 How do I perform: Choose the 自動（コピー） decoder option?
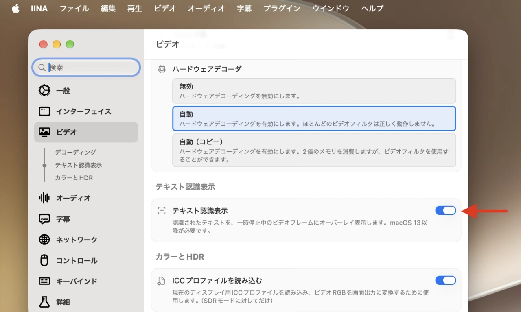pos(314,150)
